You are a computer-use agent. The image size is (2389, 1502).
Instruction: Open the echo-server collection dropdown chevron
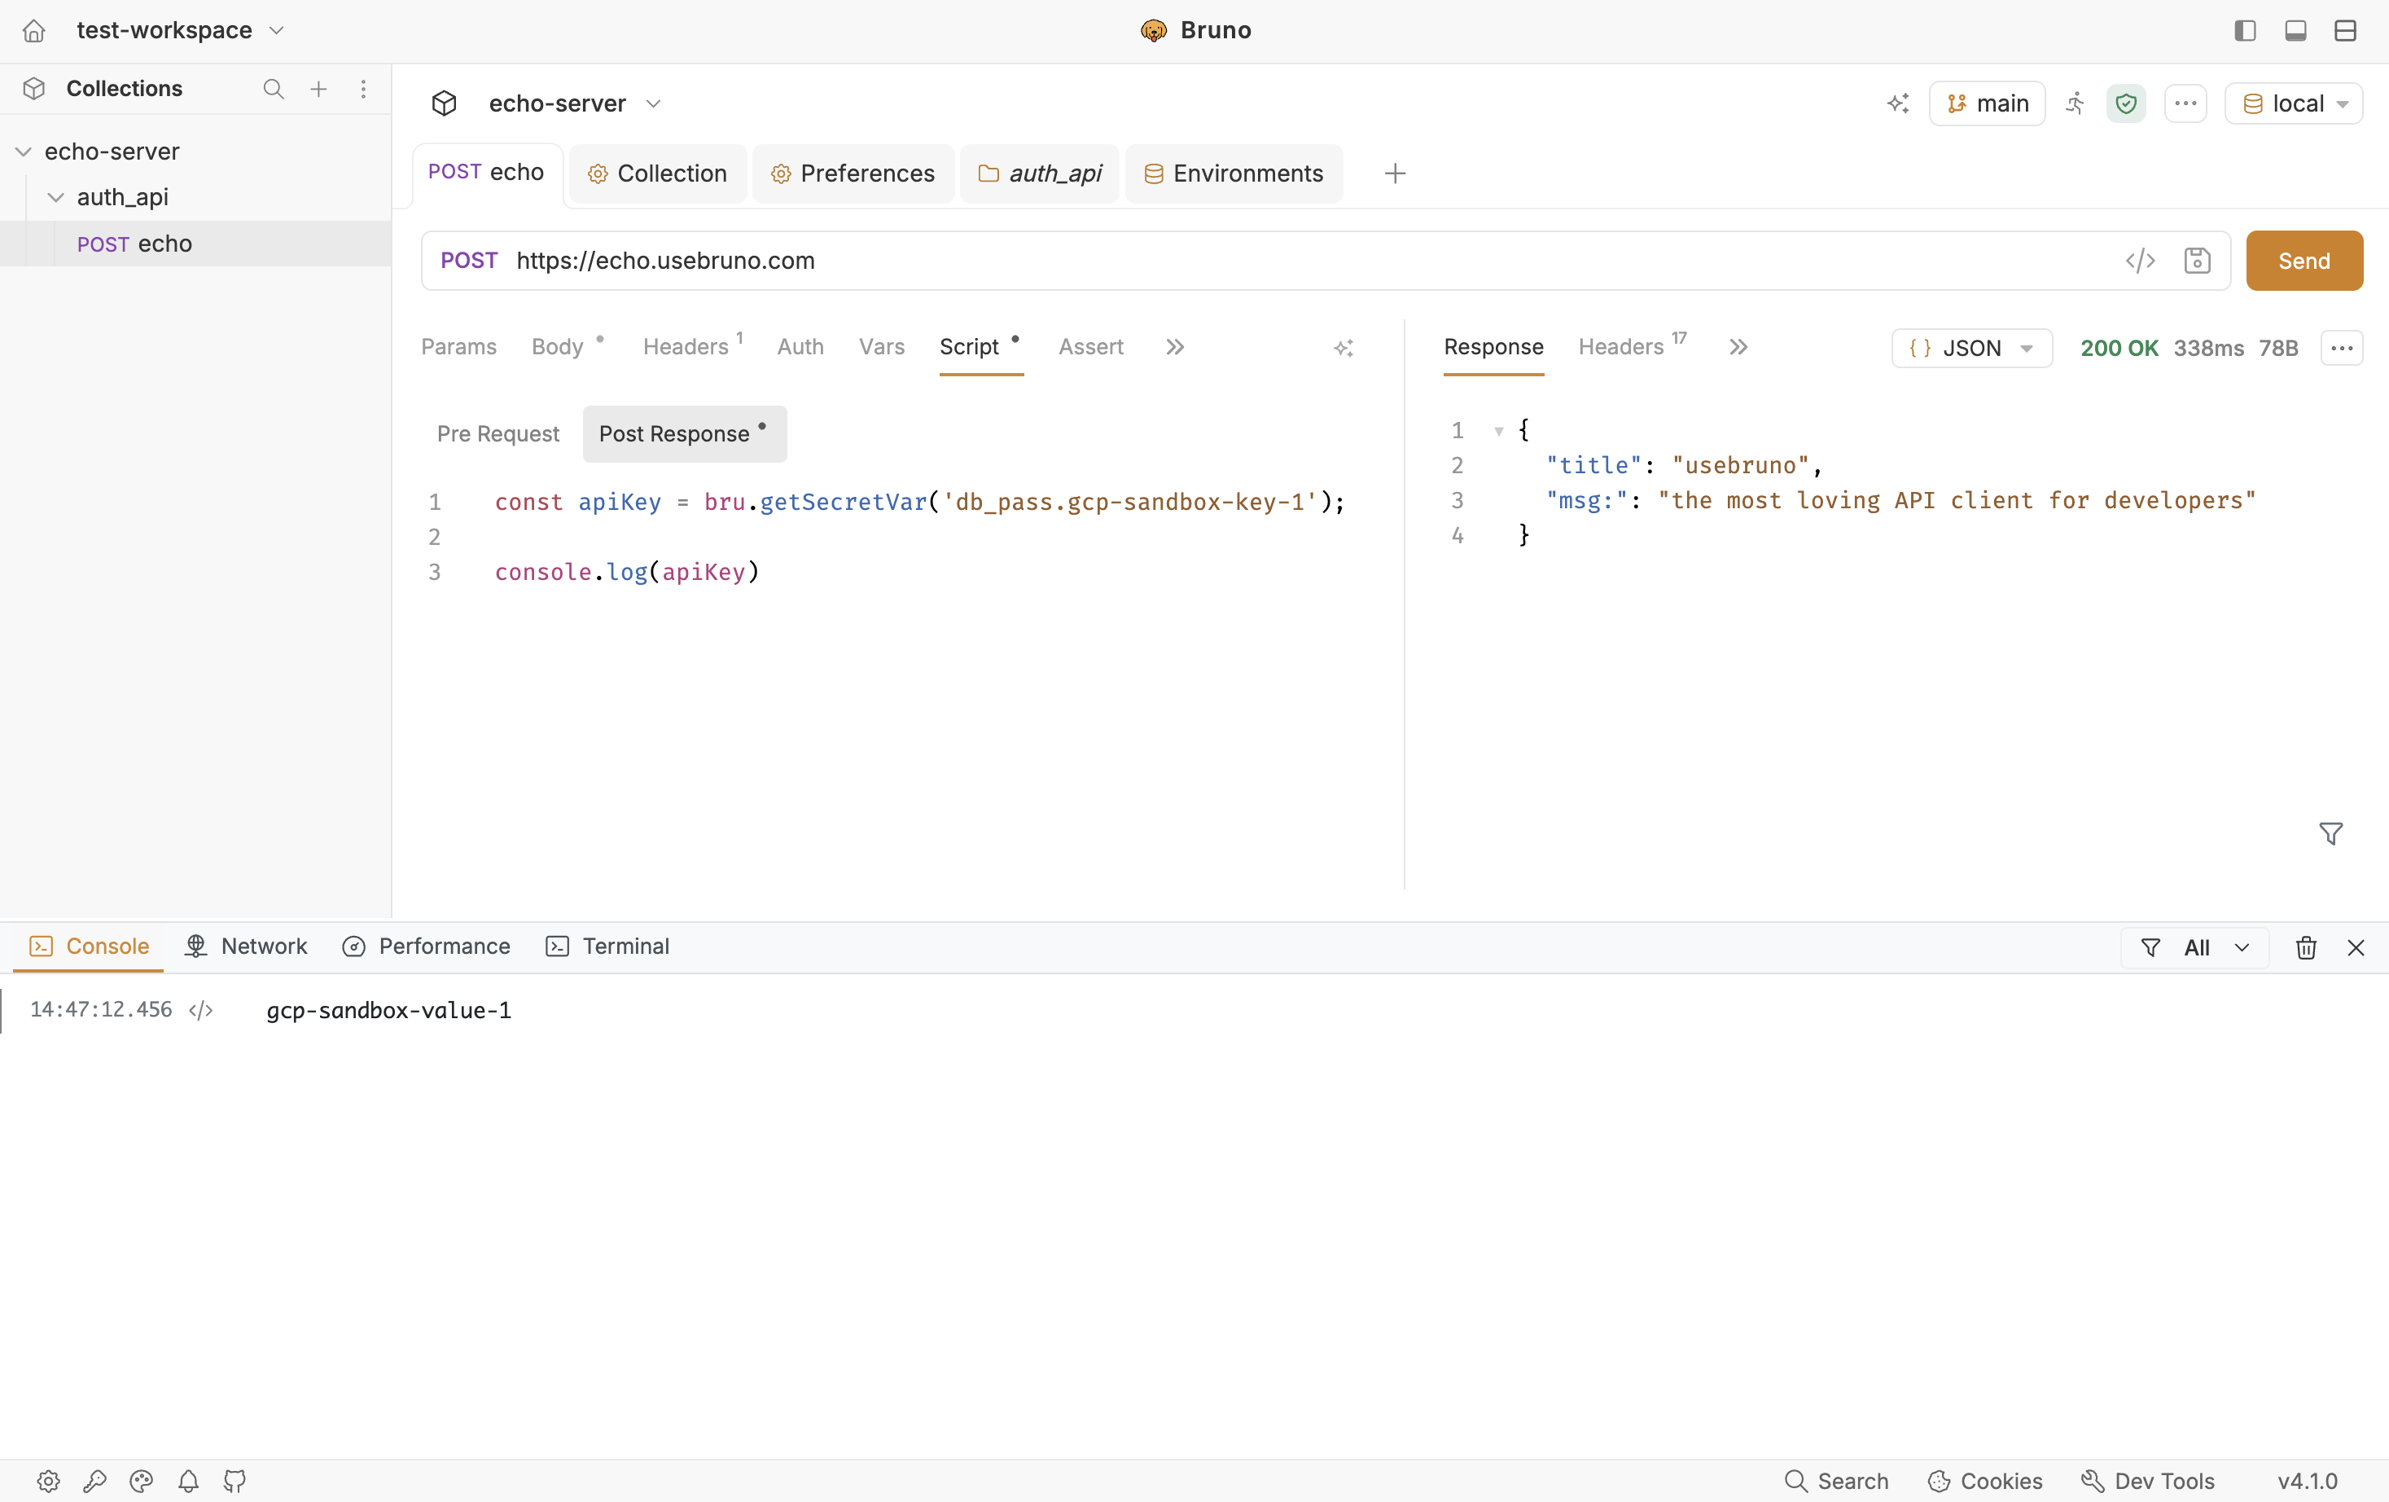click(x=653, y=103)
